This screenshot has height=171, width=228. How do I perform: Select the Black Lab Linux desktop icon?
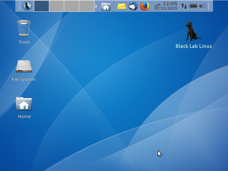pyautogui.click(x=193, y=31)
